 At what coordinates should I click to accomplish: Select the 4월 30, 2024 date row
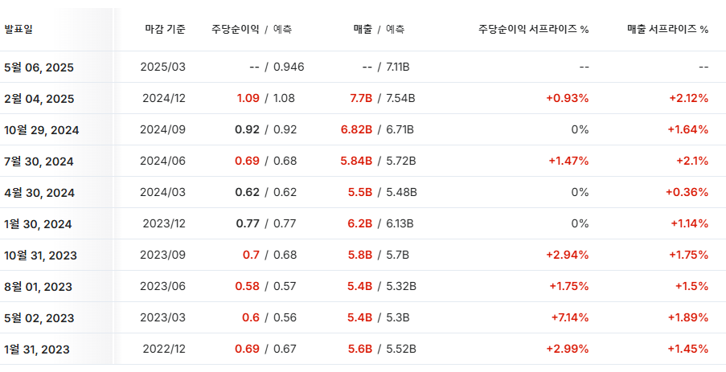pyautogui.click(x=39, y=193)
